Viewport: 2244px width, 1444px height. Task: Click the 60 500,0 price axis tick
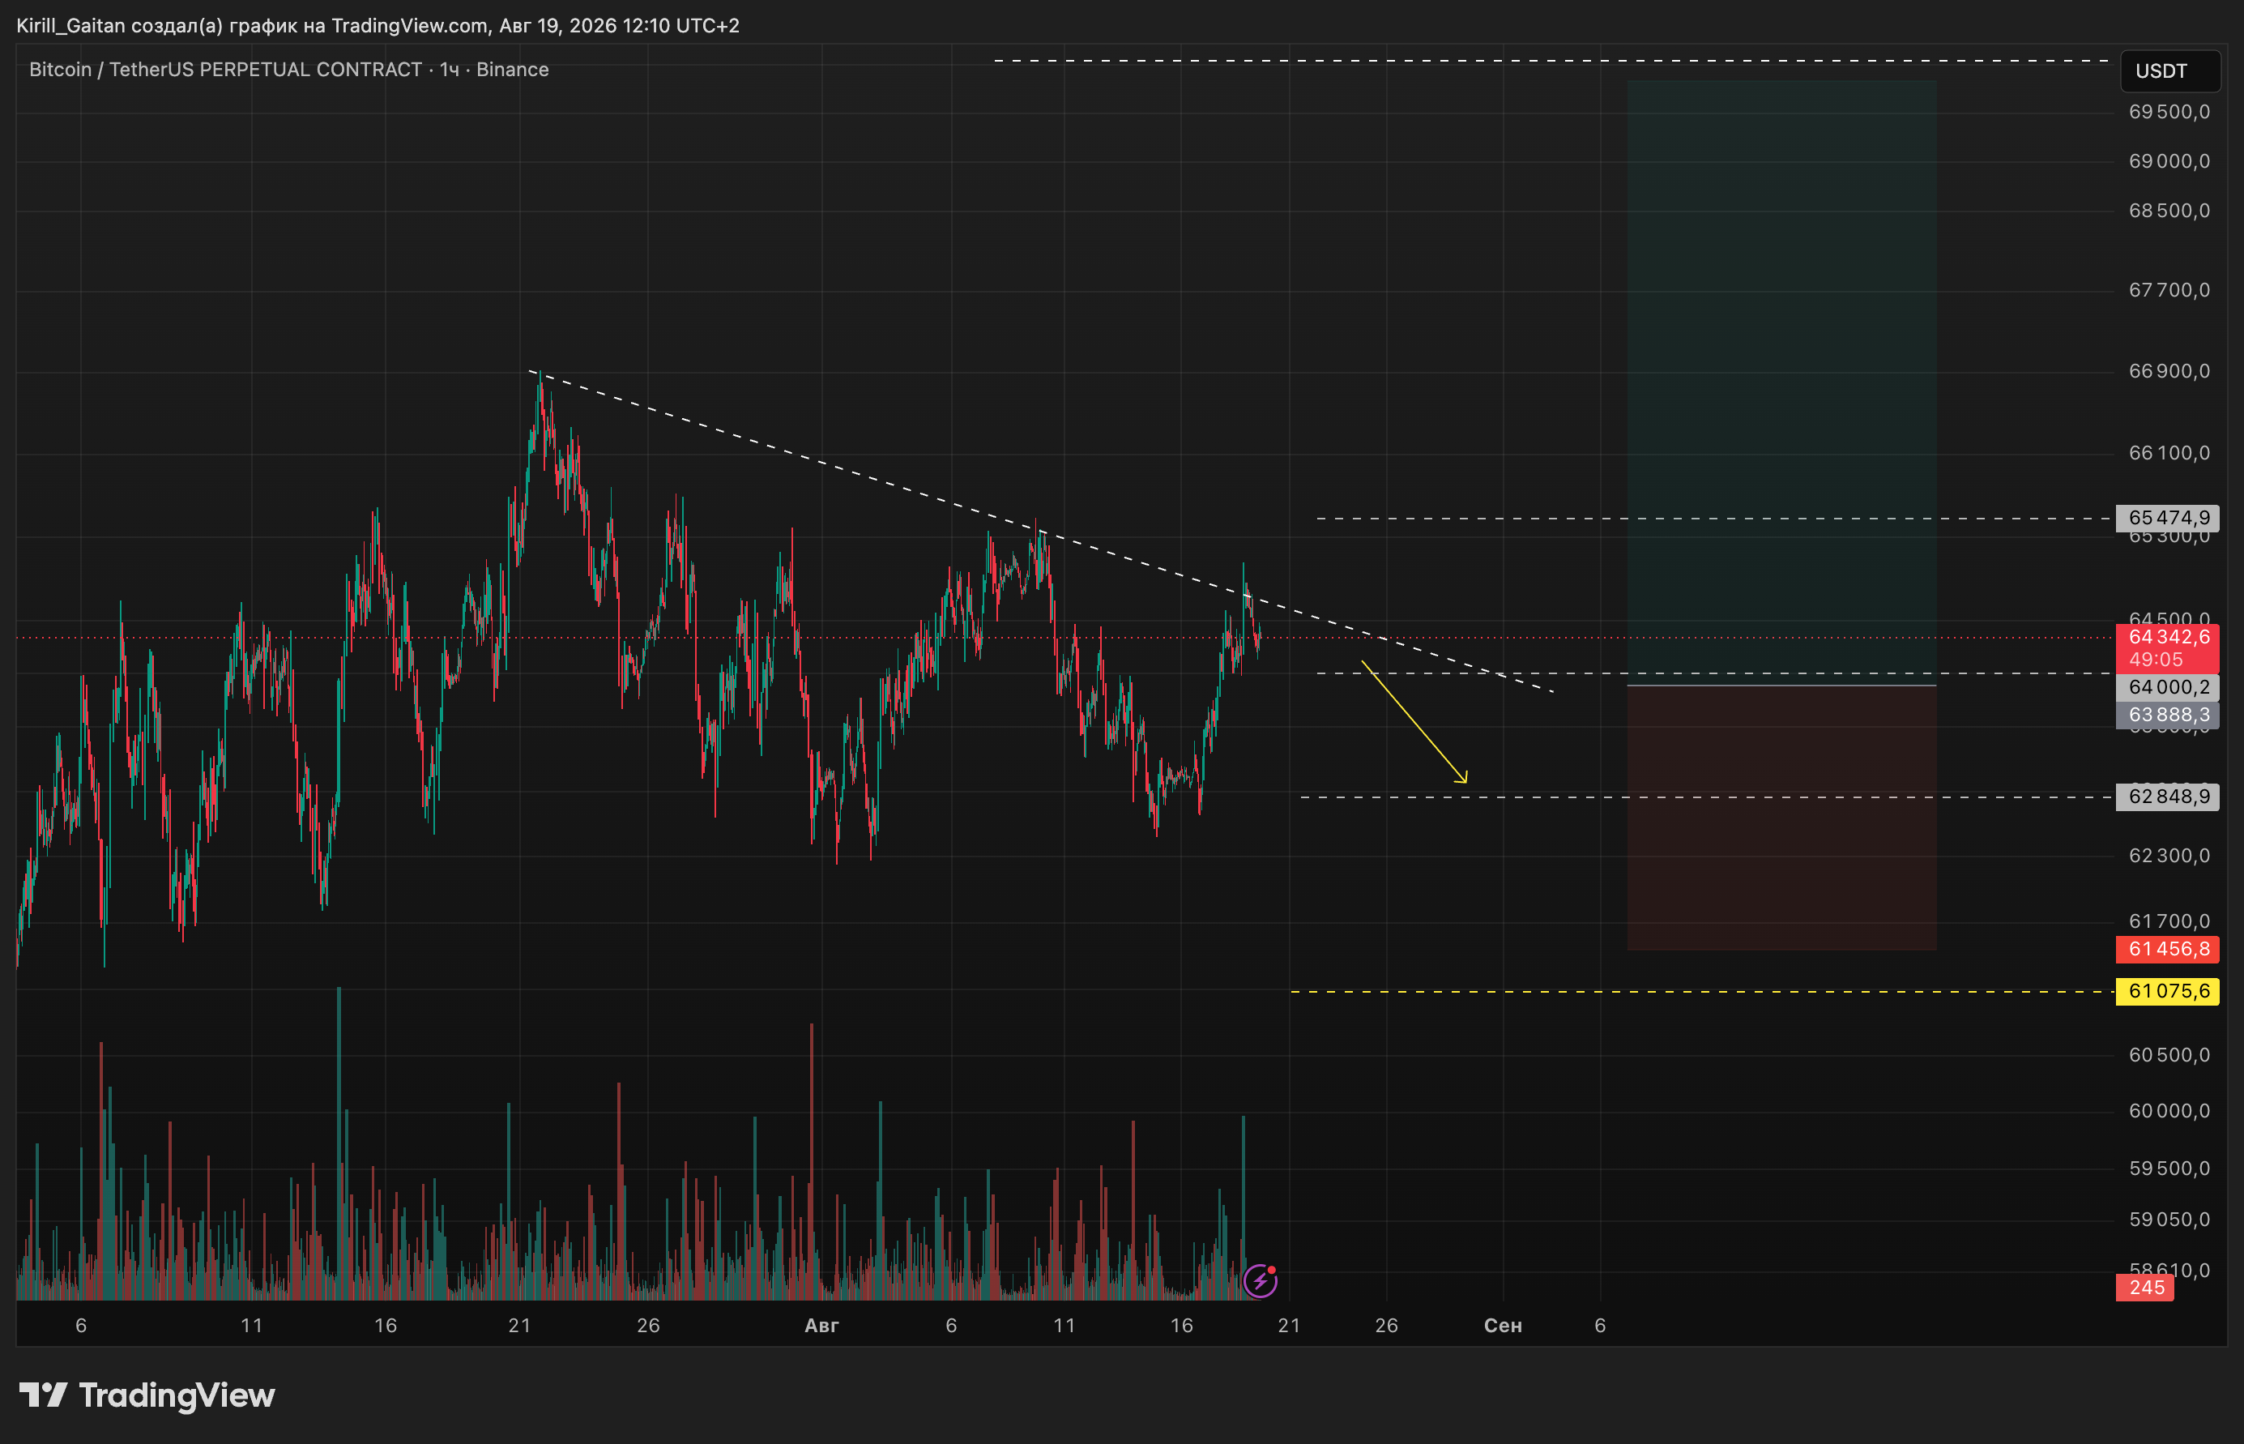tap(2169, 1056)
